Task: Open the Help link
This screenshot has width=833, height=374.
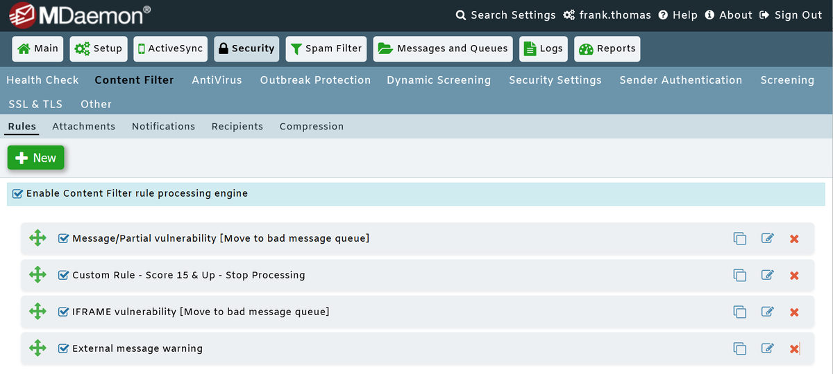Action: click(678, 15)
